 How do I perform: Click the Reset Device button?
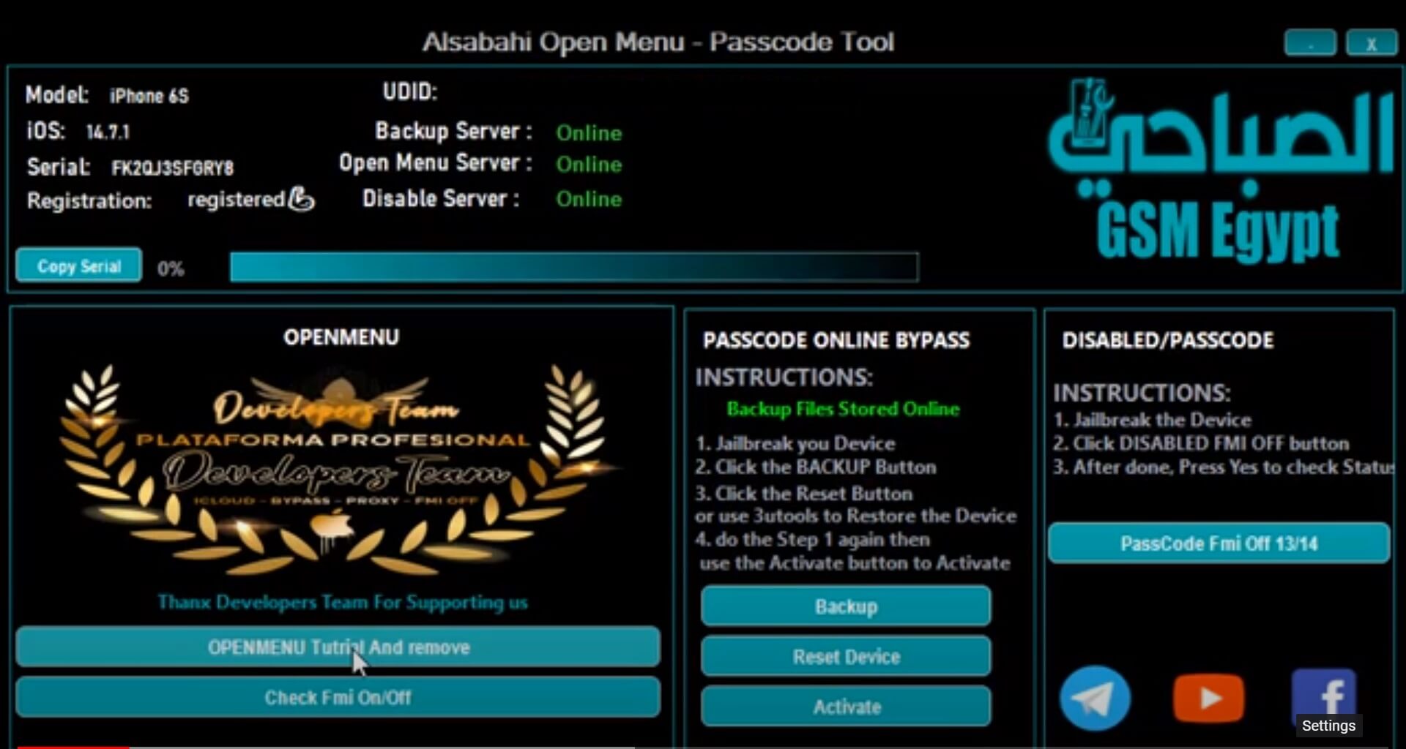(x=846, y=656)
